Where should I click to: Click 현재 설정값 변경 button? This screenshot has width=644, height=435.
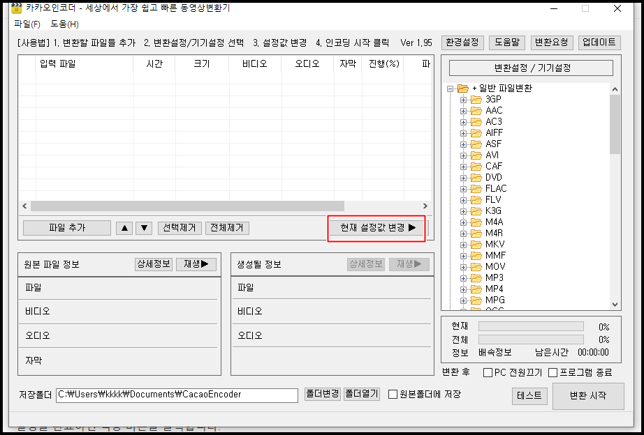(x=377, y=228)
